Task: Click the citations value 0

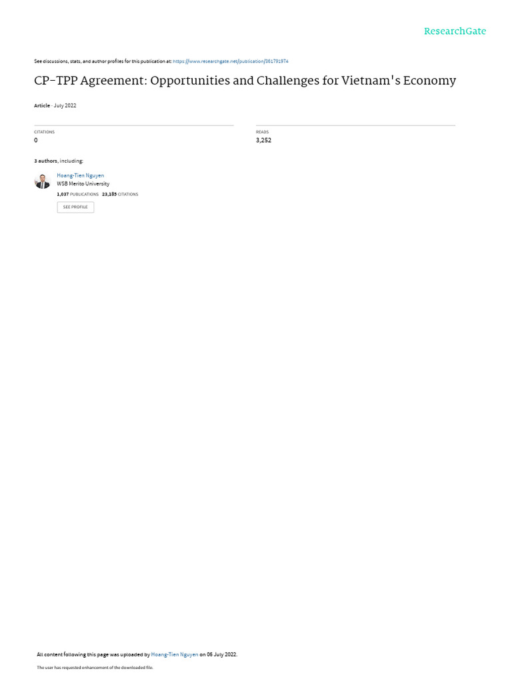Action: [36, 140]
